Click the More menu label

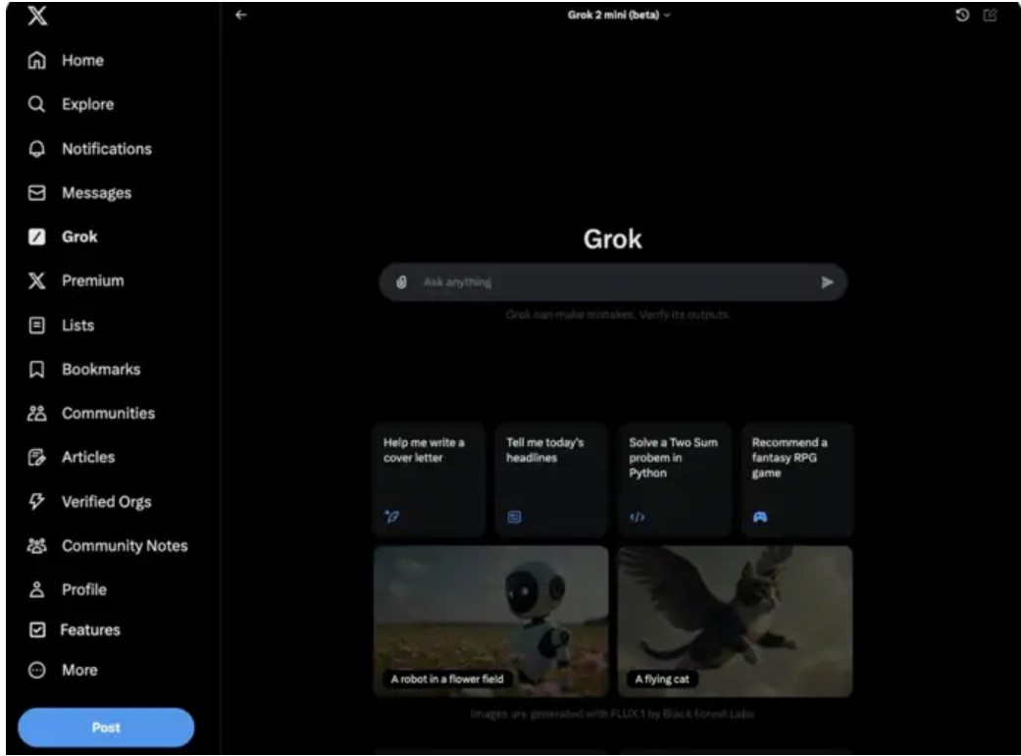79,670
